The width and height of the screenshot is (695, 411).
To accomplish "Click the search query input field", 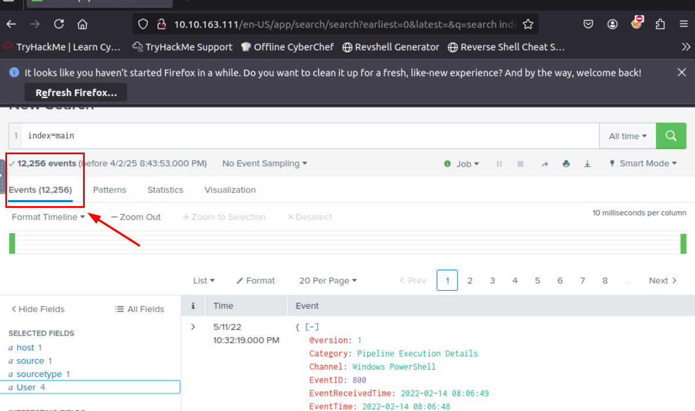I will click(306, 135).
